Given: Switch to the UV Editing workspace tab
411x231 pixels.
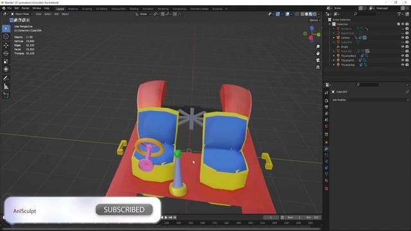Looking at the screenshot, I should [101, 9].
